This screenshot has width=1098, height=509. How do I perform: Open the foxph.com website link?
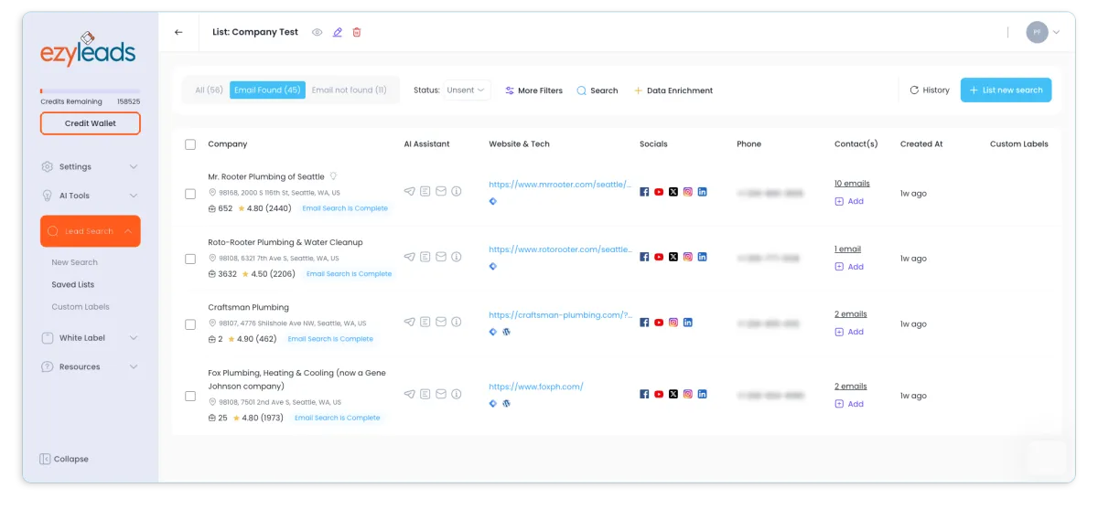point(536,387)
